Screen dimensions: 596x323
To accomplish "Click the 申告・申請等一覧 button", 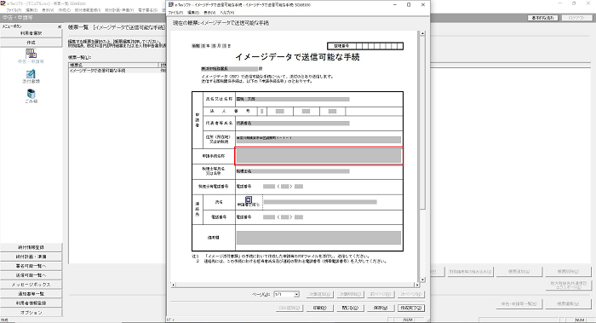I will click(519, 303).
